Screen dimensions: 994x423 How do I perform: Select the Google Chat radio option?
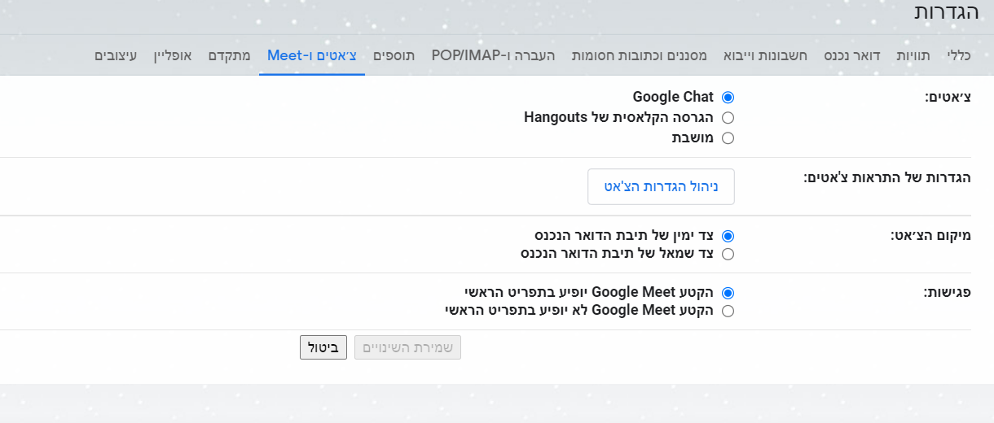[x=728, y=98]
